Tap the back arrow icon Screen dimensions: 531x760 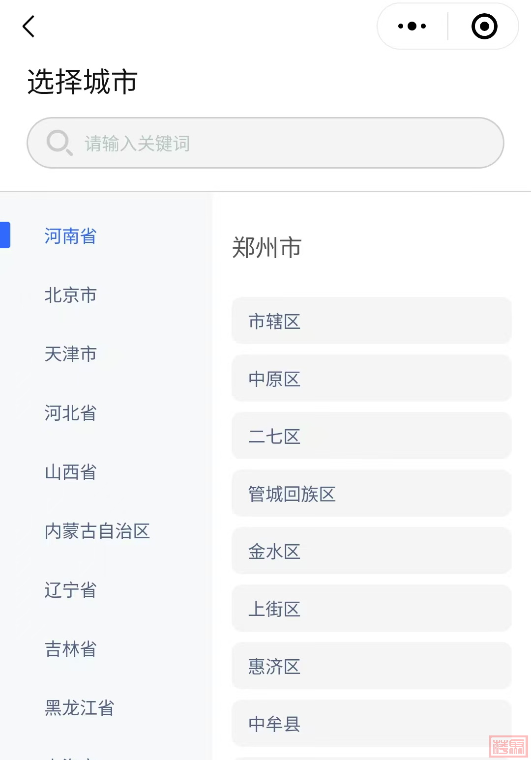click(29, 27)
